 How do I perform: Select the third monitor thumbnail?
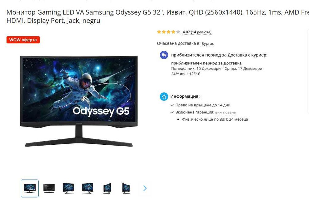tap(68, 188)
